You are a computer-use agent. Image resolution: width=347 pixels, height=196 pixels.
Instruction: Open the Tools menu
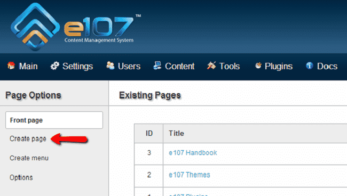tap(230, 66)
